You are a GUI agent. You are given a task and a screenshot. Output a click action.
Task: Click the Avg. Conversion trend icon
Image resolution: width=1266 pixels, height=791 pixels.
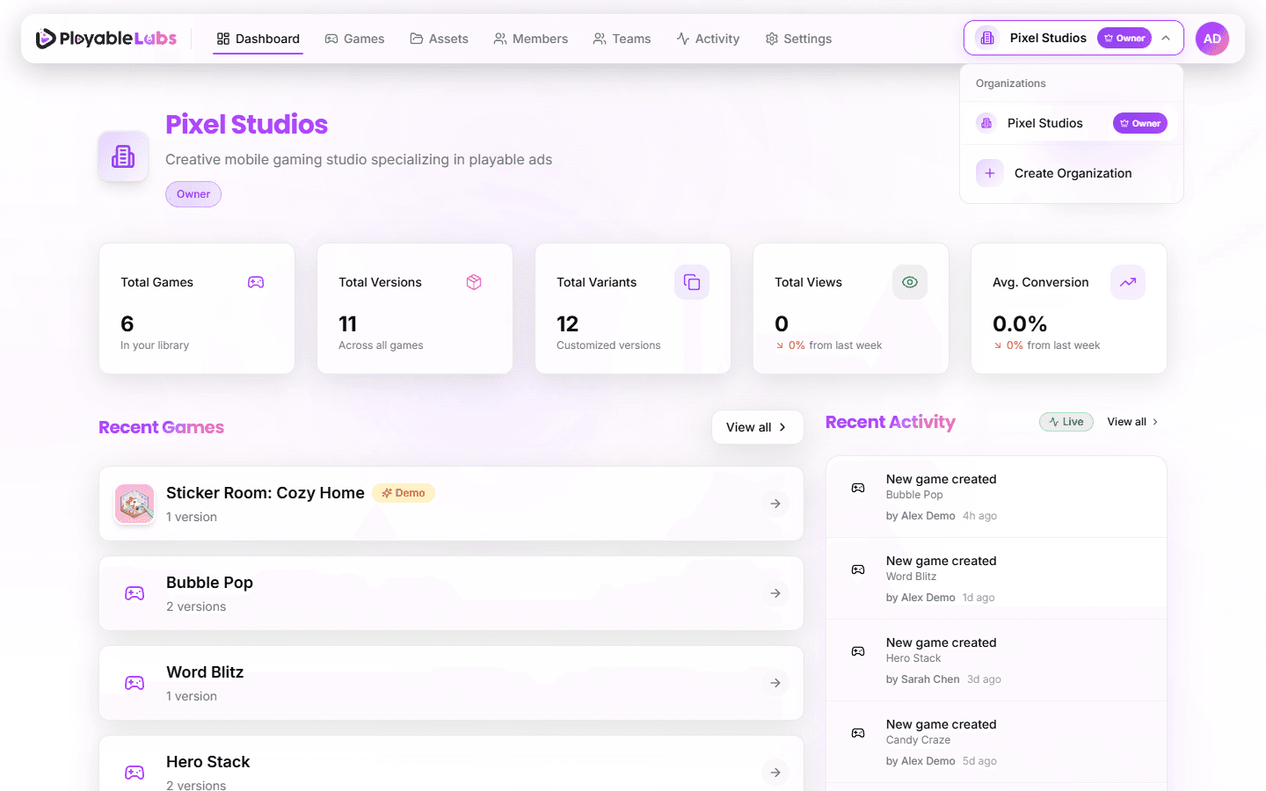pos(1128,282)
